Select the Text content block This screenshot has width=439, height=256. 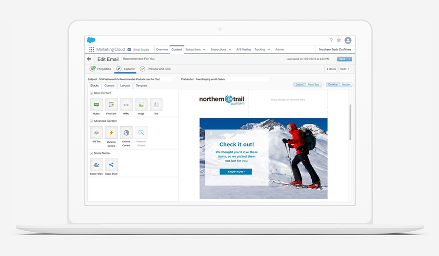click(x=156, y=105)
